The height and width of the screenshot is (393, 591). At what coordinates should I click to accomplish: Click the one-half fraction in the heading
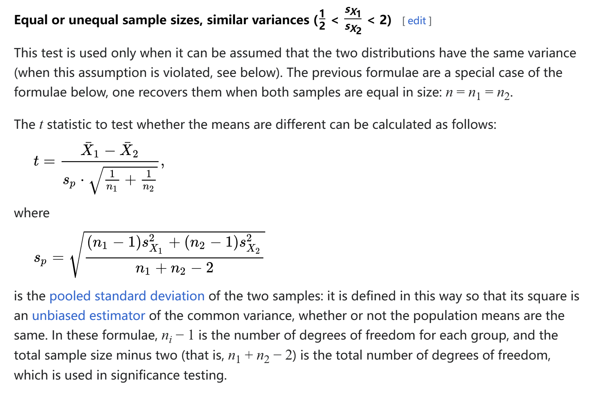coord(322,20)
